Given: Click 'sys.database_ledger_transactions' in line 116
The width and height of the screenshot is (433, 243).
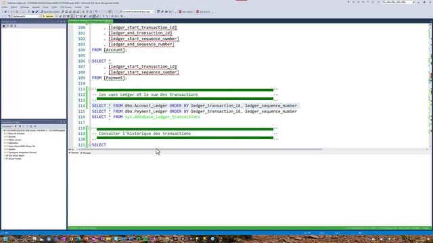Looking at the screenshot, I should coord(162,117).
